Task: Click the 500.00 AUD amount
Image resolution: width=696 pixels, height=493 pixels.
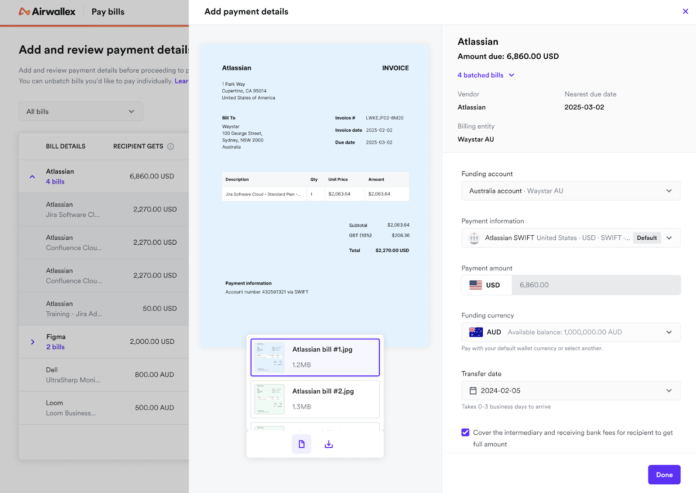Action: 154,408
